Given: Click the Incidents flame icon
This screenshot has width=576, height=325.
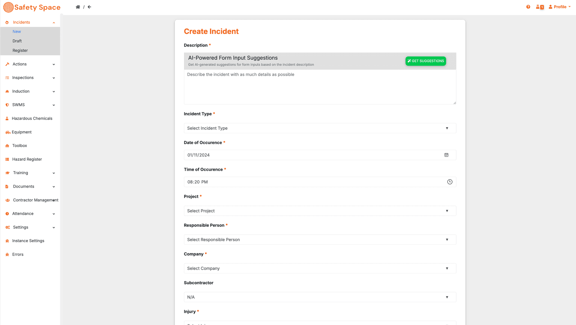Looking at the screenshot, I should point(7,22).
